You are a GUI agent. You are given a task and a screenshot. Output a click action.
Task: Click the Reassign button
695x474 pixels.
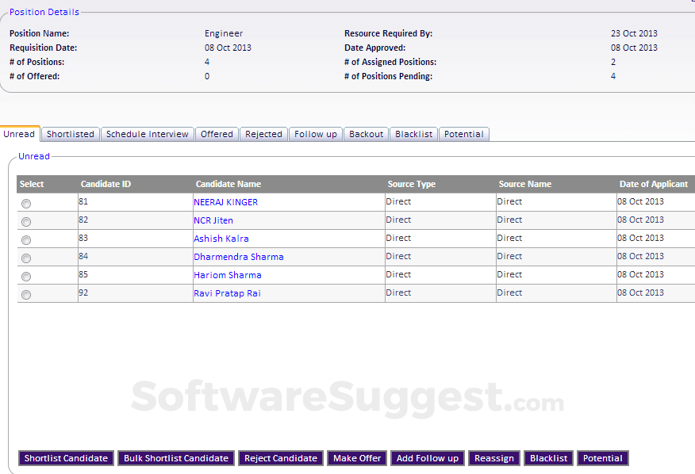pyautogui.click(x=493, y=458)
